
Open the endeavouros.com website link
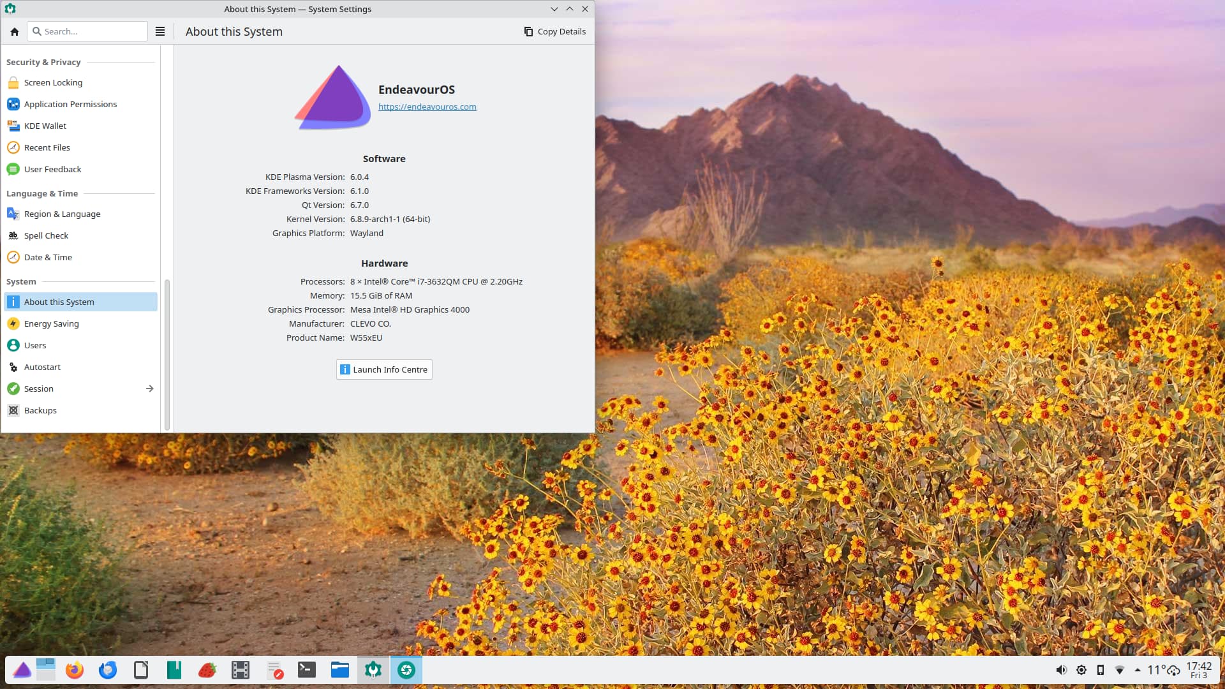[427, 107]
